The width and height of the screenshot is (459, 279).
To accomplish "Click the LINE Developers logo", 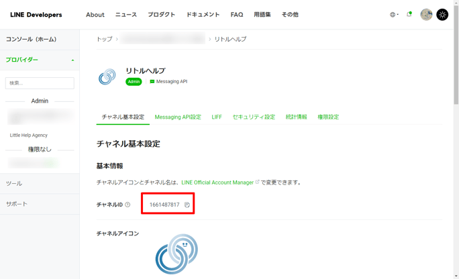I will 36,15.
